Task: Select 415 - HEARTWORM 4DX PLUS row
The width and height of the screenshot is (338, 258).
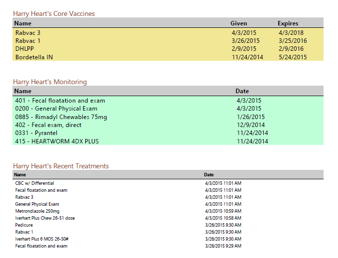Action: click(168, 141)
